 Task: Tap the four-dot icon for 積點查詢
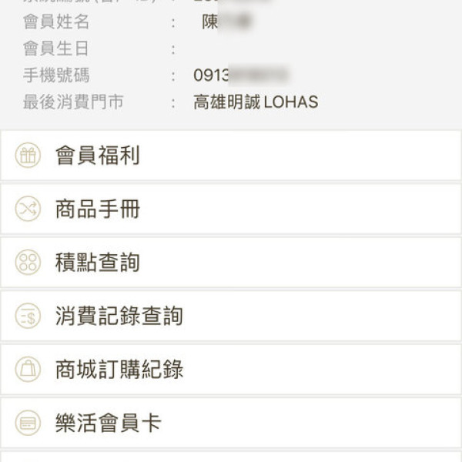click(x=28, y=263)
